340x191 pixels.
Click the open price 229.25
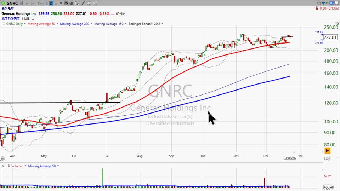44,13
